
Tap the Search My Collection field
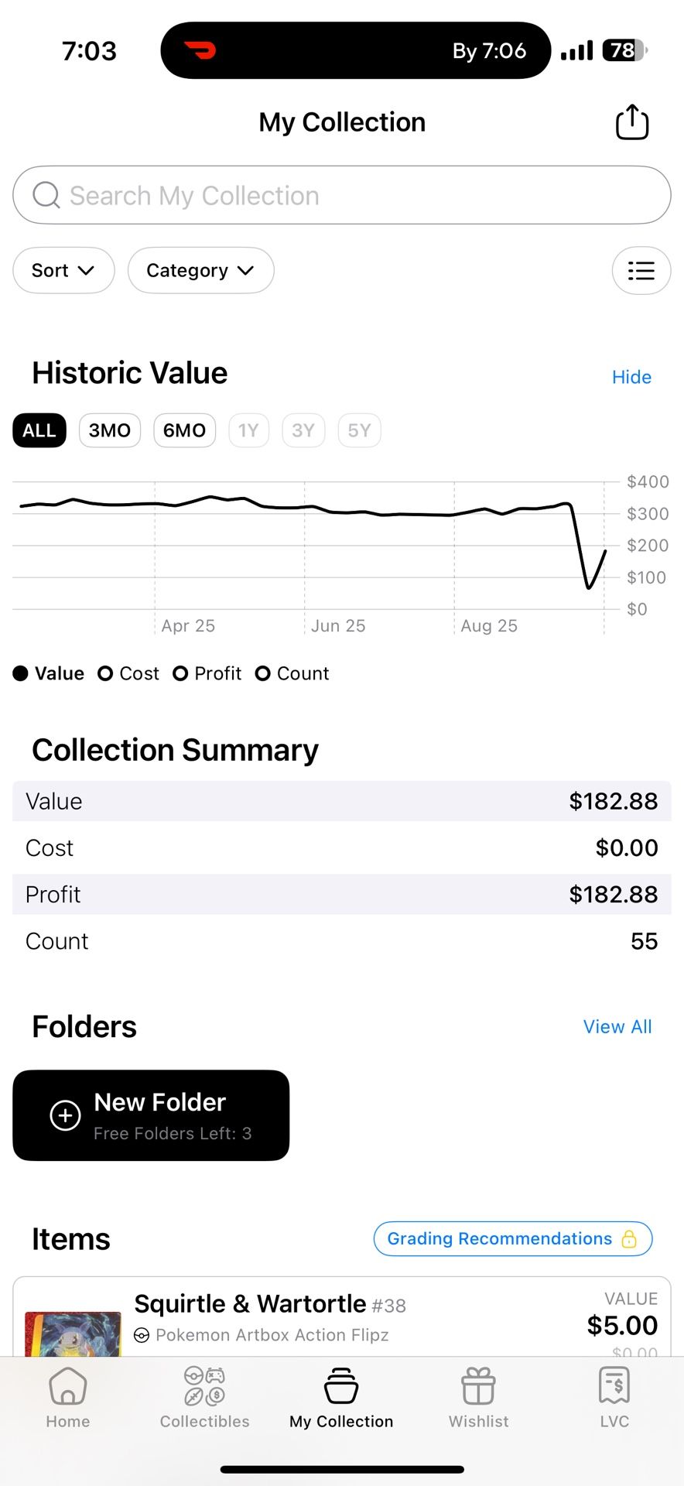click(341, 195)
